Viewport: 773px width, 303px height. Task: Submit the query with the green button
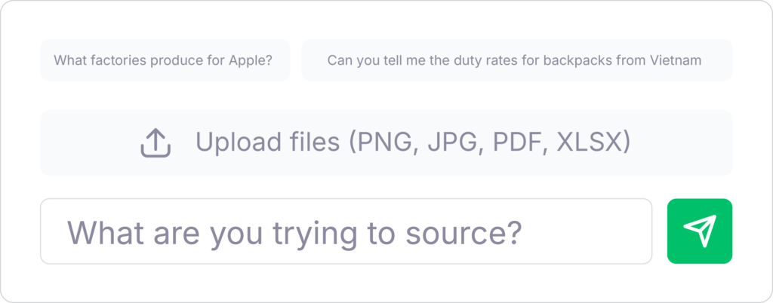[699, 231]
